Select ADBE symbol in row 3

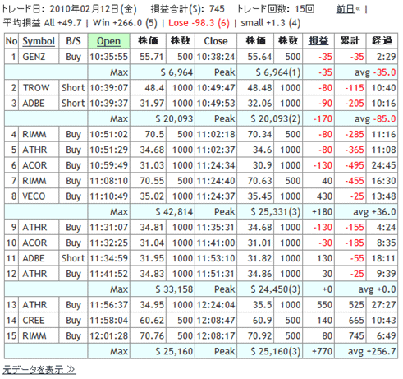pos(34,104)
